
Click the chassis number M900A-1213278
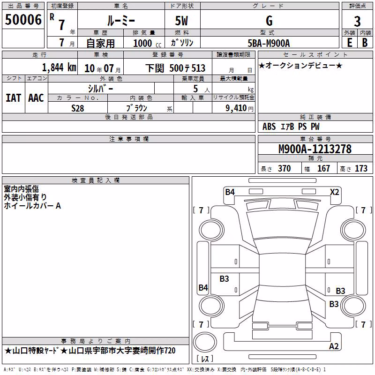click(315, 149)
